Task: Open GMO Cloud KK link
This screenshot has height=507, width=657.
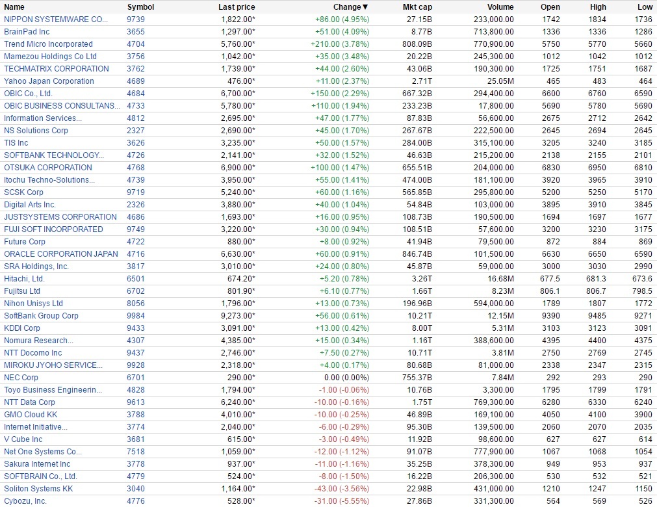Action: [x=31, y=415]
